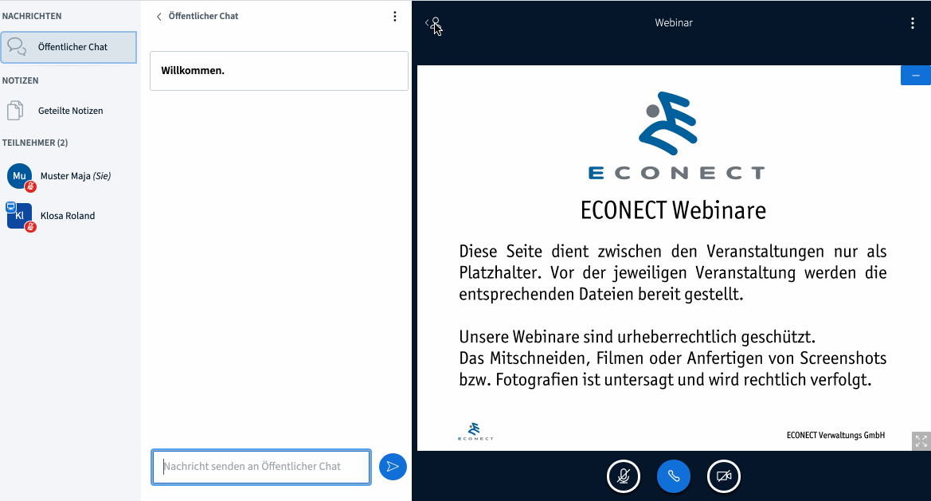The image size is (931, 501).
Task: Open Geteilte Notizen shared notes
Action: [x=68, y=111]
